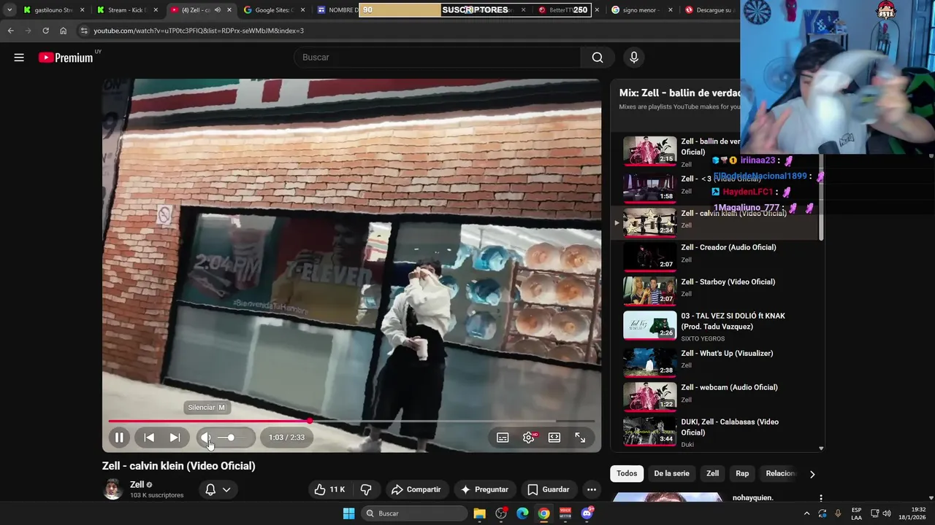View site information icon in address bar
Viewport: 935px width, 525px height.
pyautogui.click(x=84, y=31)
